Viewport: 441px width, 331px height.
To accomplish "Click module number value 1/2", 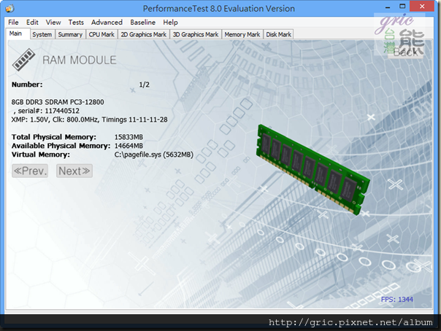I will click(x=145, y=85).
